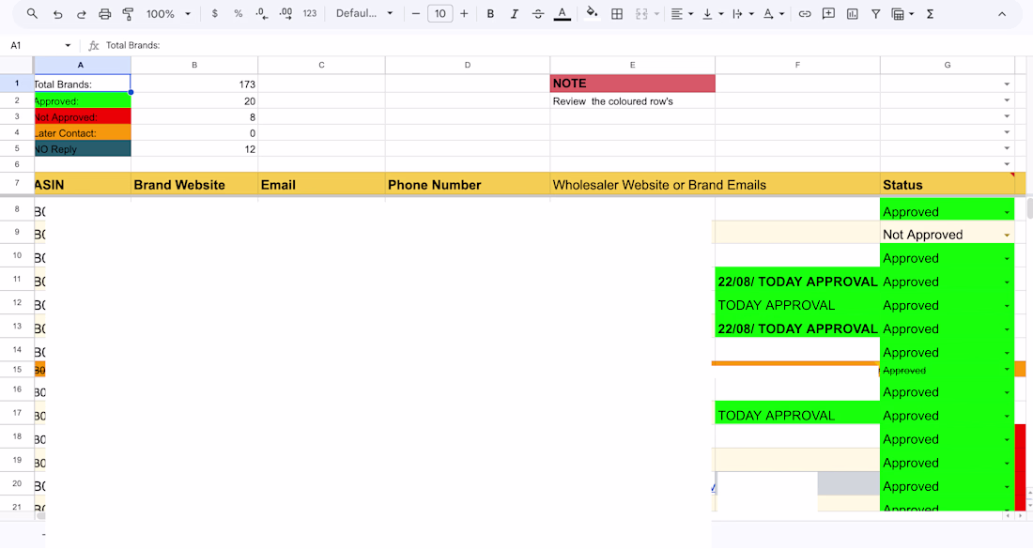Toggle strikethrough formatting
The height and width of the screenshot is (549, 1033).
point(537,13)
